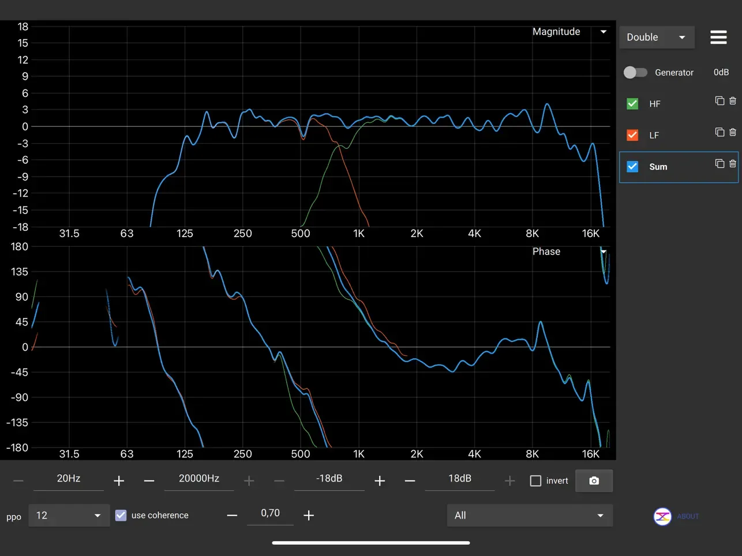Open the hamburger menu

pos(718,37)
